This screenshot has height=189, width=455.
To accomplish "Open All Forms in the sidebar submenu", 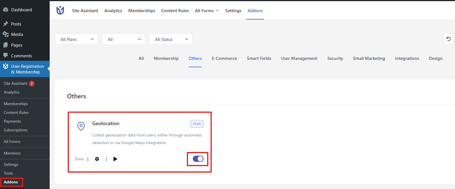I will (12, 142).
